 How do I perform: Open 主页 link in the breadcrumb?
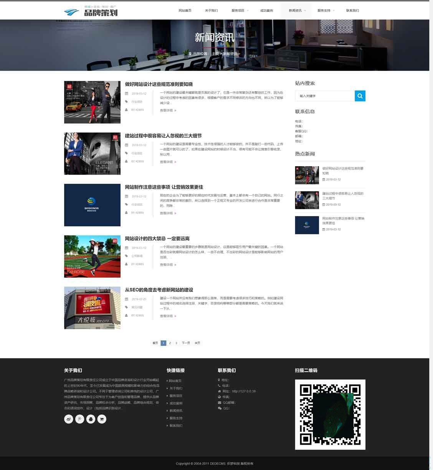pyautogui.click(x=215, y=54)
